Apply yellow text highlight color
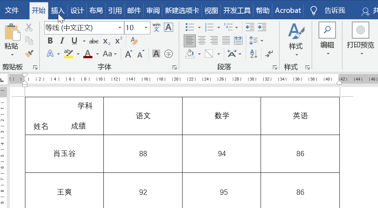378x208 pixels. (69, 54)
